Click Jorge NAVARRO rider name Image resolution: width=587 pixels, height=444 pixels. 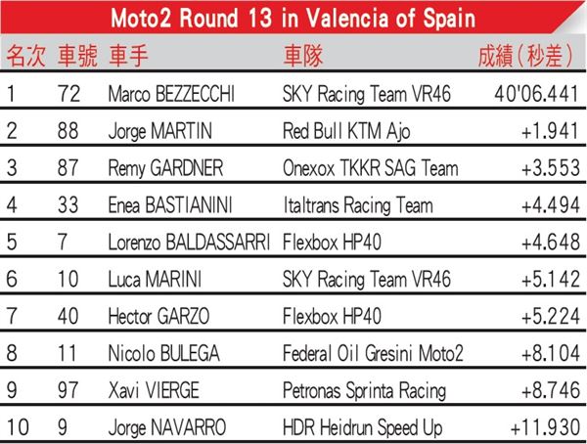coord(167,427)
